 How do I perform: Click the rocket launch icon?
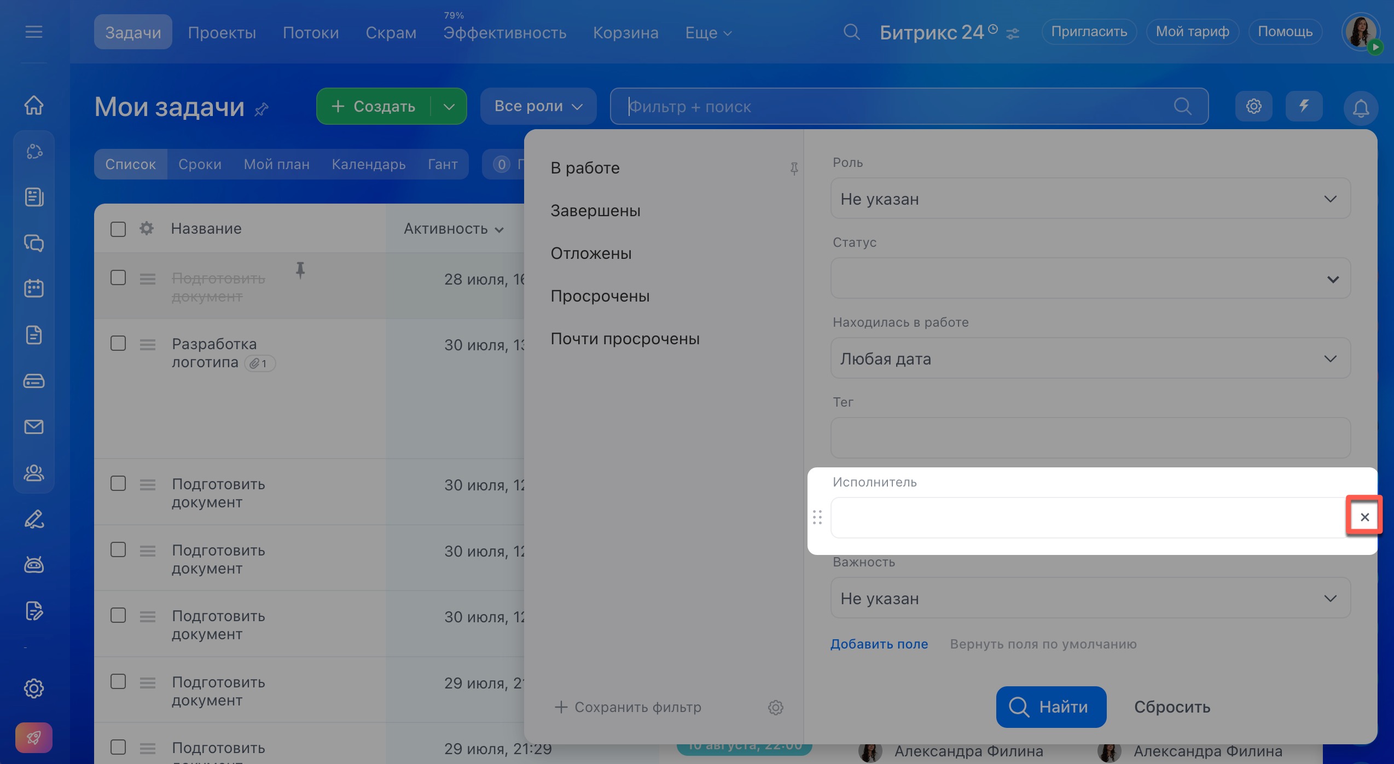coord(34,738)
